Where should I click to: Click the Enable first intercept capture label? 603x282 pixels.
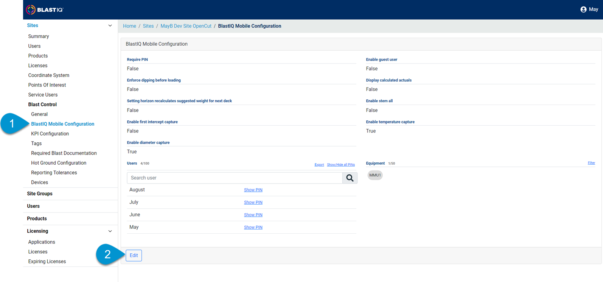coord(152,122)
